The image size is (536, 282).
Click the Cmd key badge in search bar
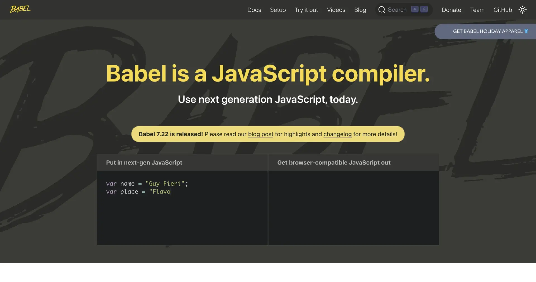pyautogui.click(x=415, y=9)
